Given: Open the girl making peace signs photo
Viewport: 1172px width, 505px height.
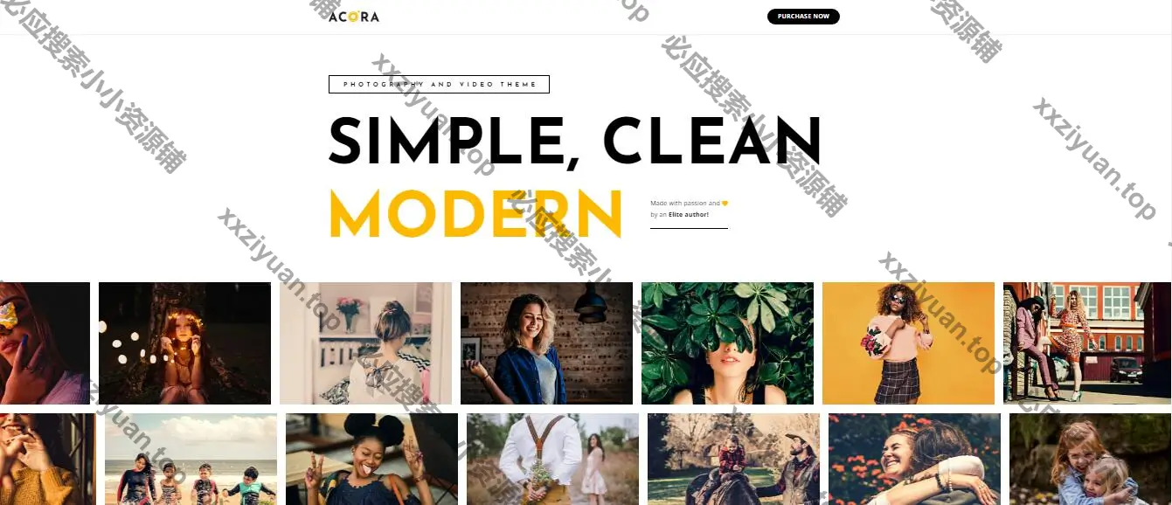Looking at the screenshot, I should coord(371,460).
